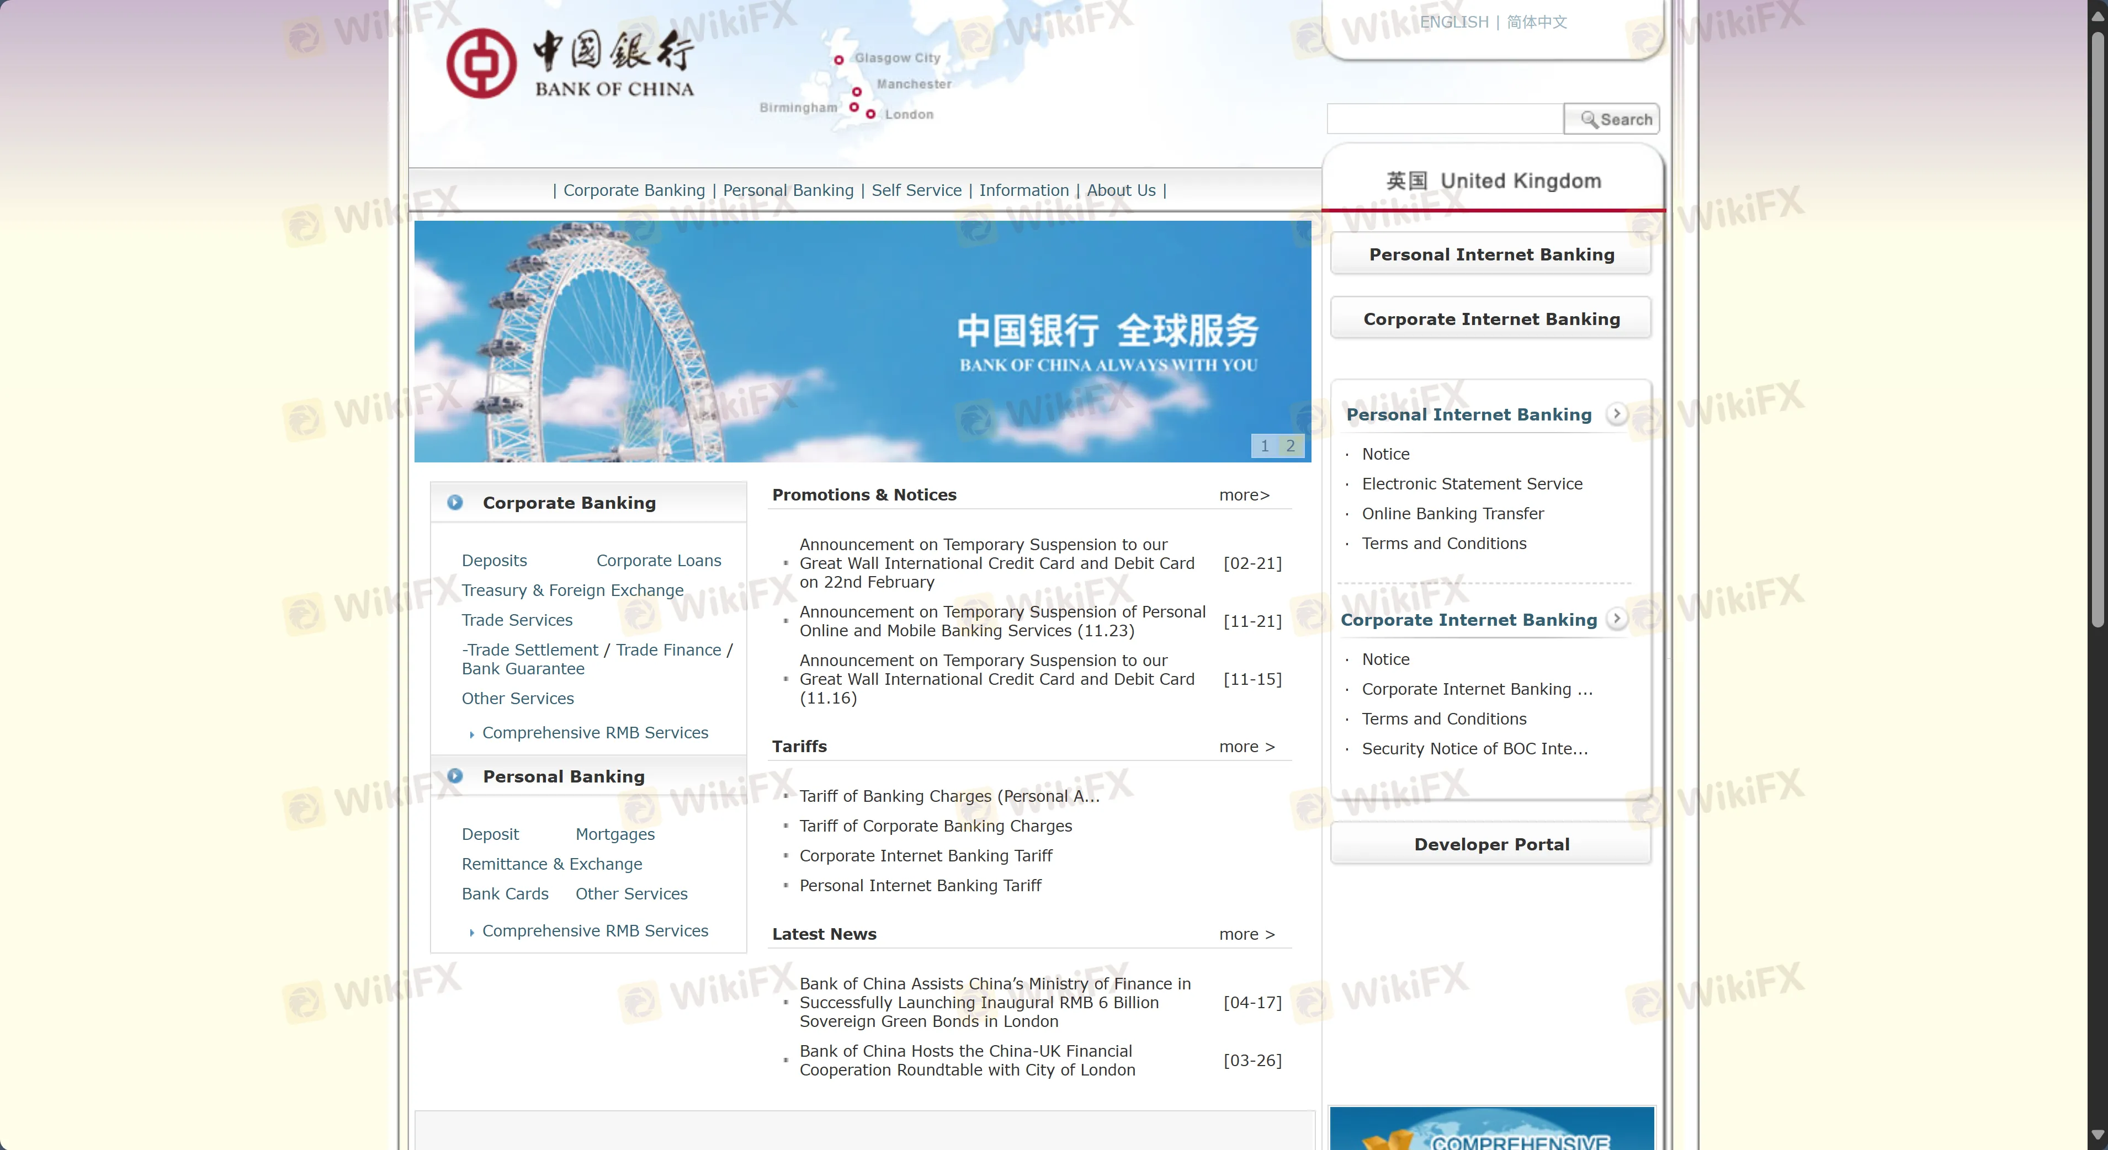The width and height of the screenshot is (2108, 1150).
Task: Click chevron icon next to Personal Internet Banking
Action: 1616,414
